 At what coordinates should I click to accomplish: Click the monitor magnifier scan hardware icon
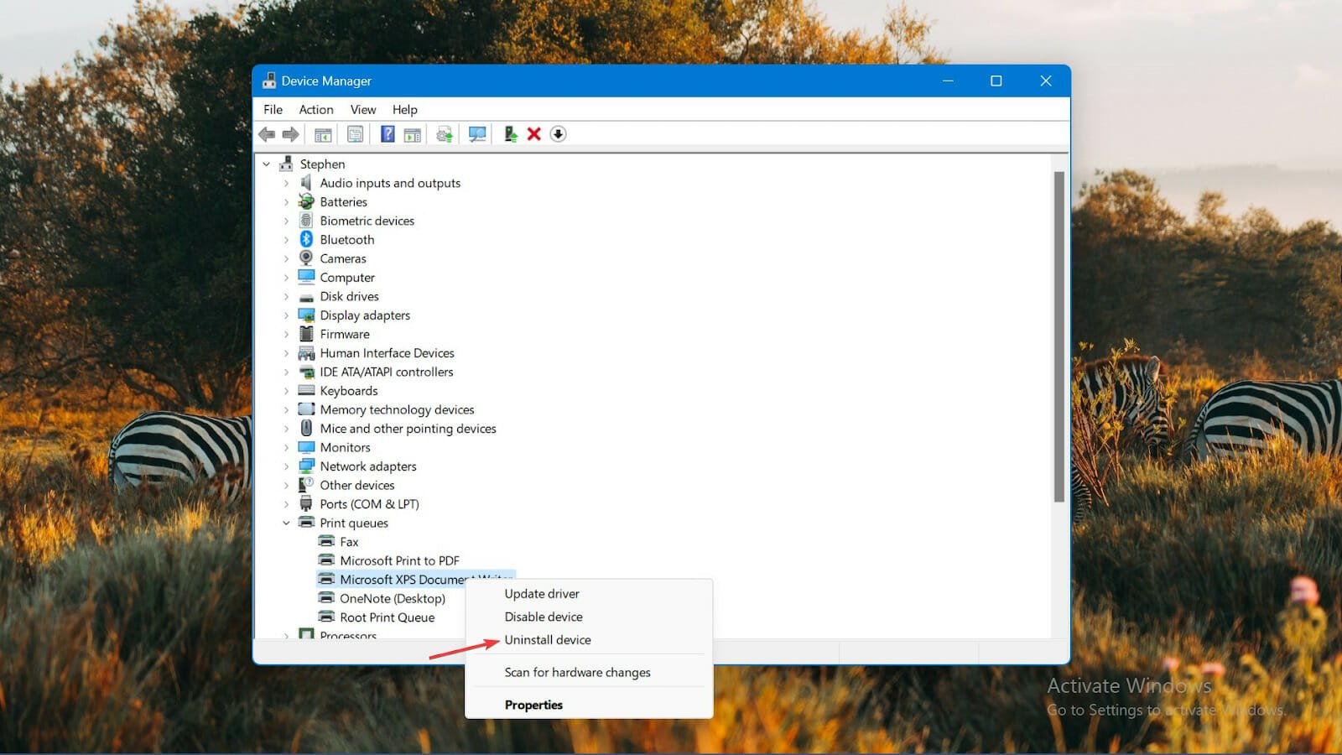tap(477, 134)
